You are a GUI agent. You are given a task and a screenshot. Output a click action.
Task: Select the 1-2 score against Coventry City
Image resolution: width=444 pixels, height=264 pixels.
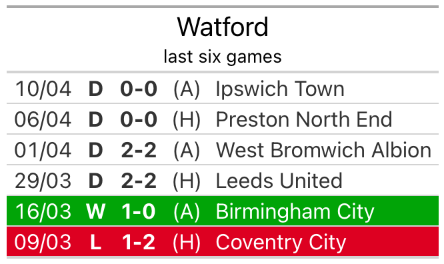[x=139, y=242]
